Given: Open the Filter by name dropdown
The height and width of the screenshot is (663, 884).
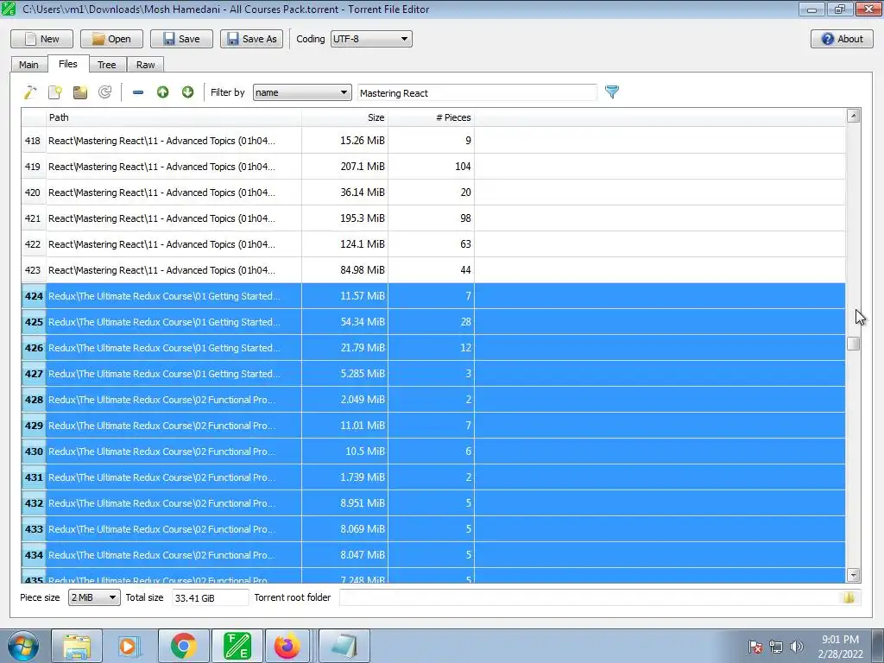Looking at the screenshot, I should [x=302, y=92].
